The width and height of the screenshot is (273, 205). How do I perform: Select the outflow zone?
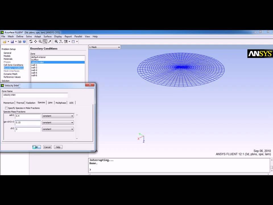[58, 60]
